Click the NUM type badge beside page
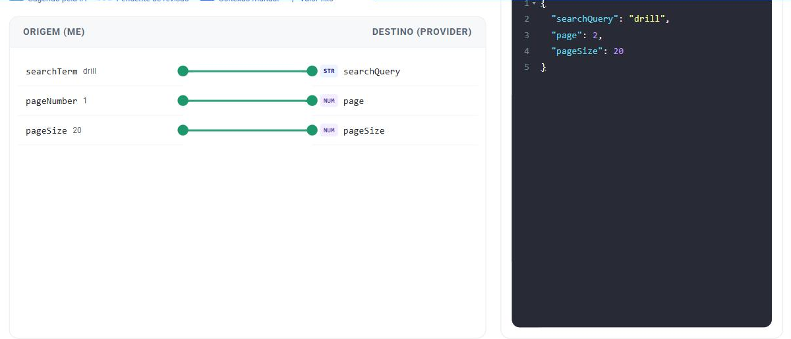Viewport: 791px width, 339px height. pyautogui.click(x=329, y=101)
